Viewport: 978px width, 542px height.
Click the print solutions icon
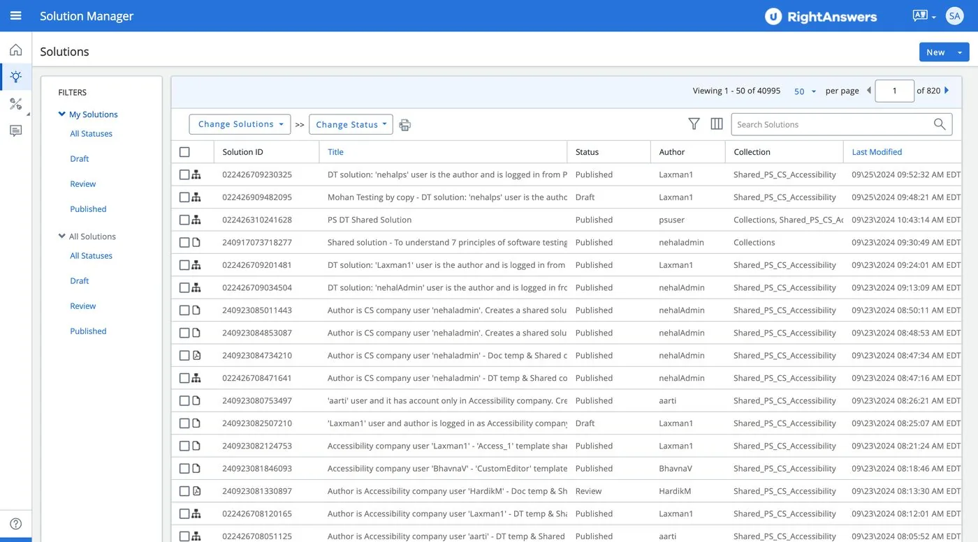point(405,125)
